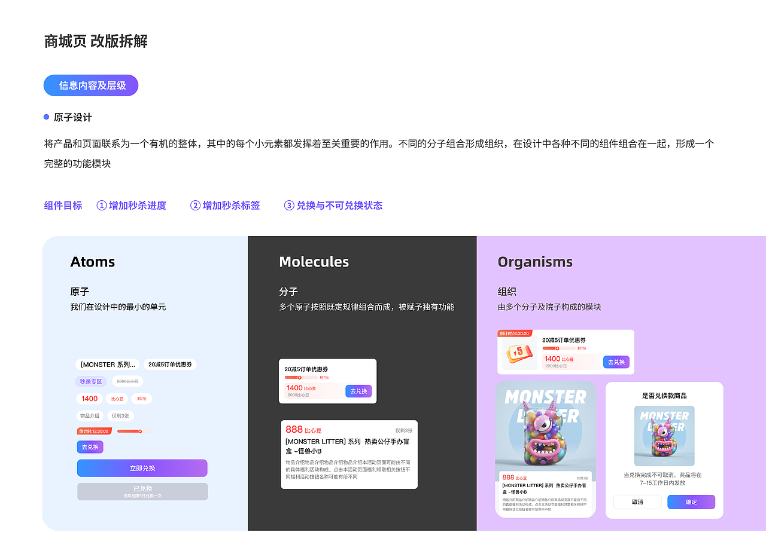The image size is (766, 557).
Task: Click the 20减5订单优惠券 title in Molecules card
Action: pyautogui.click(x=306, y=369)
